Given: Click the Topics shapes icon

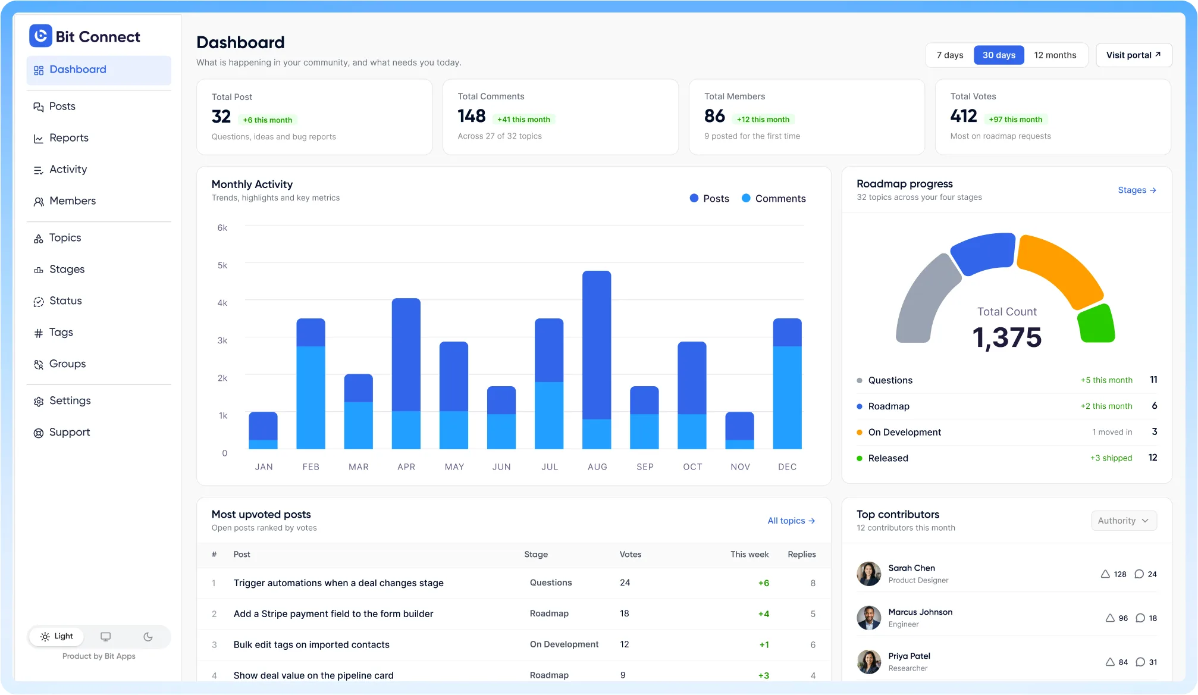Looking at the screenshot, I should (x=39, y=239).
